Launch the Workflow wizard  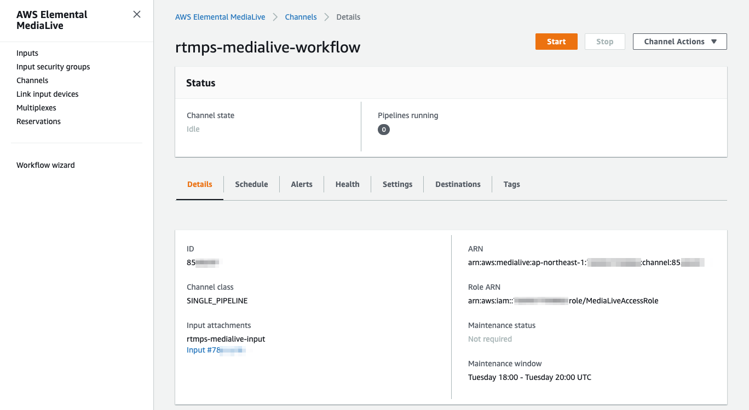(45, 165)
